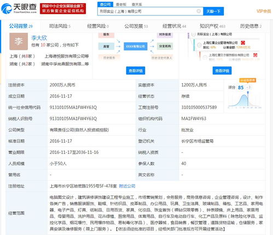This screenshot has width=273, height=235.
Task: Click 查看详情 under the relationship diagram
Action: click(136, 71)
